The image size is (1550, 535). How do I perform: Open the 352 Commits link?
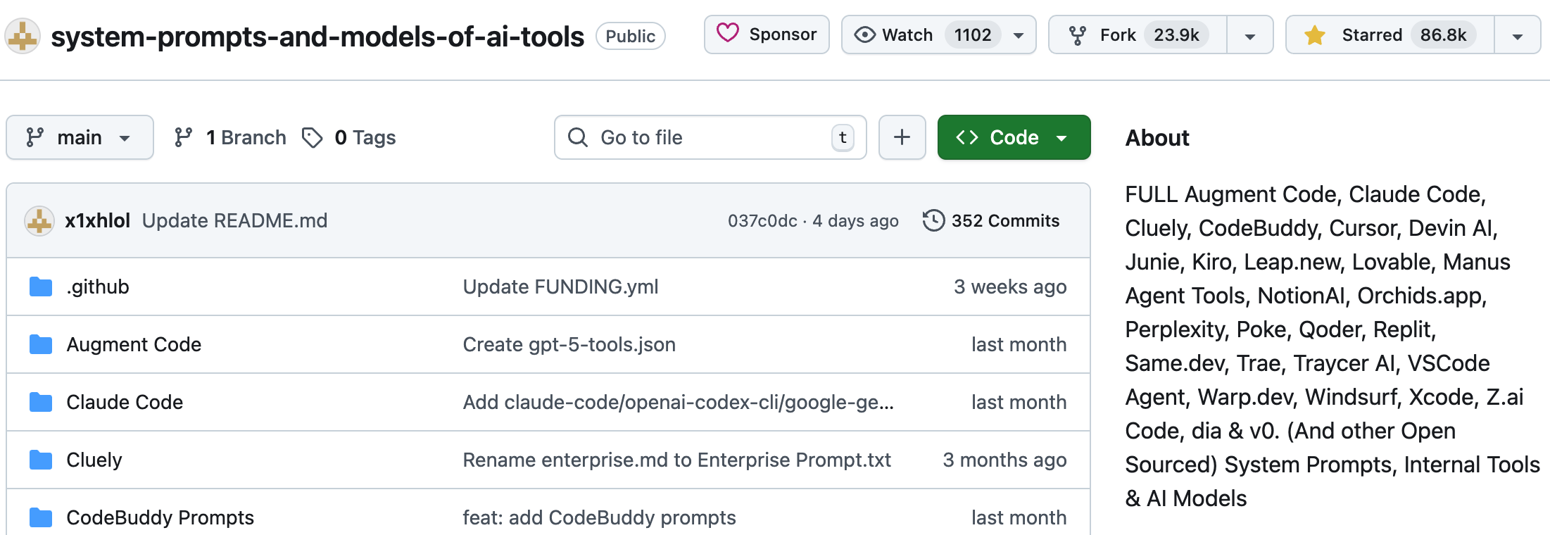click(x=1004, y=220)
